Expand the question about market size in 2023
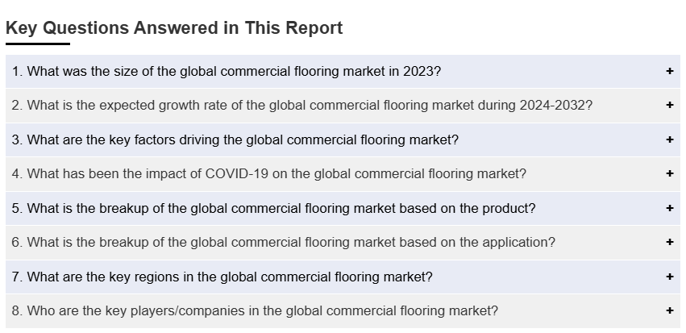686x333 pixels. pos(227,71)
